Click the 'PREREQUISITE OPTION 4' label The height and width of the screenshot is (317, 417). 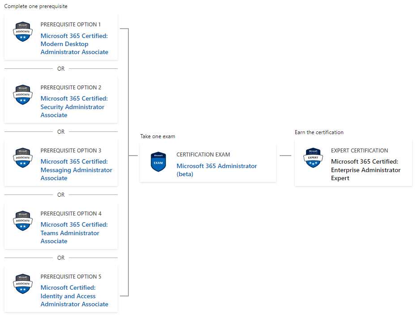[71, 214]
